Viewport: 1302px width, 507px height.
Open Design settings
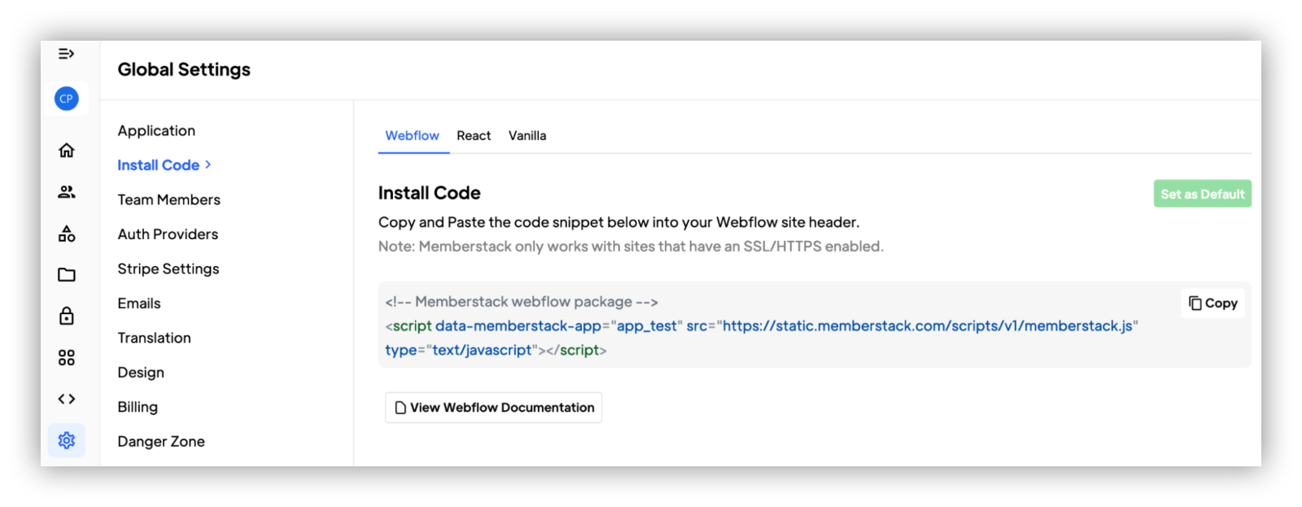[141, 373]
